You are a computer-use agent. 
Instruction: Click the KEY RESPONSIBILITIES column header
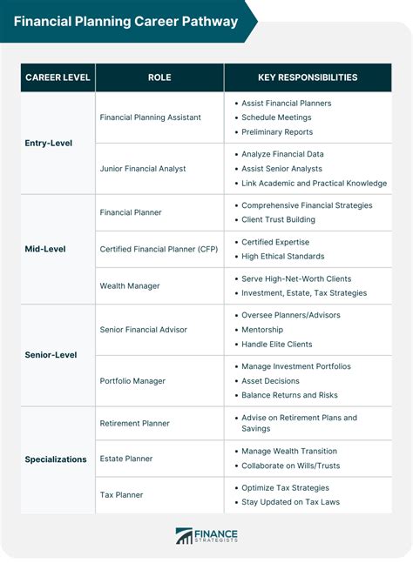308,77
